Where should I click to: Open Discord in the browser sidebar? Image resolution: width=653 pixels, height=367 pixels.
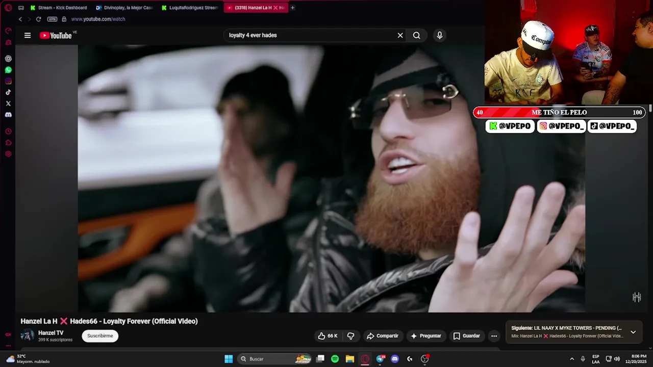8,115
